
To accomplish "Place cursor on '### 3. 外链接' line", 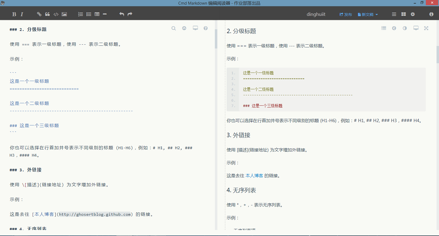I will [26, 170].
